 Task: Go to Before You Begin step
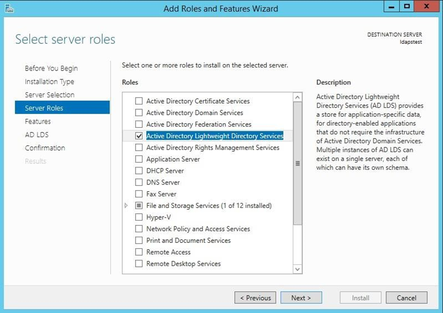pyautogui.click(x=51, y=69)
